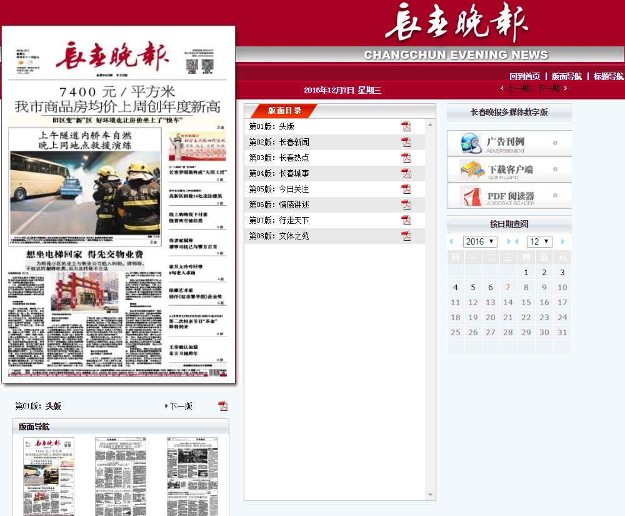Click headline 想坐电梯回家 得先交物业费
The height and width of the screenshot is (516, 625).
point(84,255)
